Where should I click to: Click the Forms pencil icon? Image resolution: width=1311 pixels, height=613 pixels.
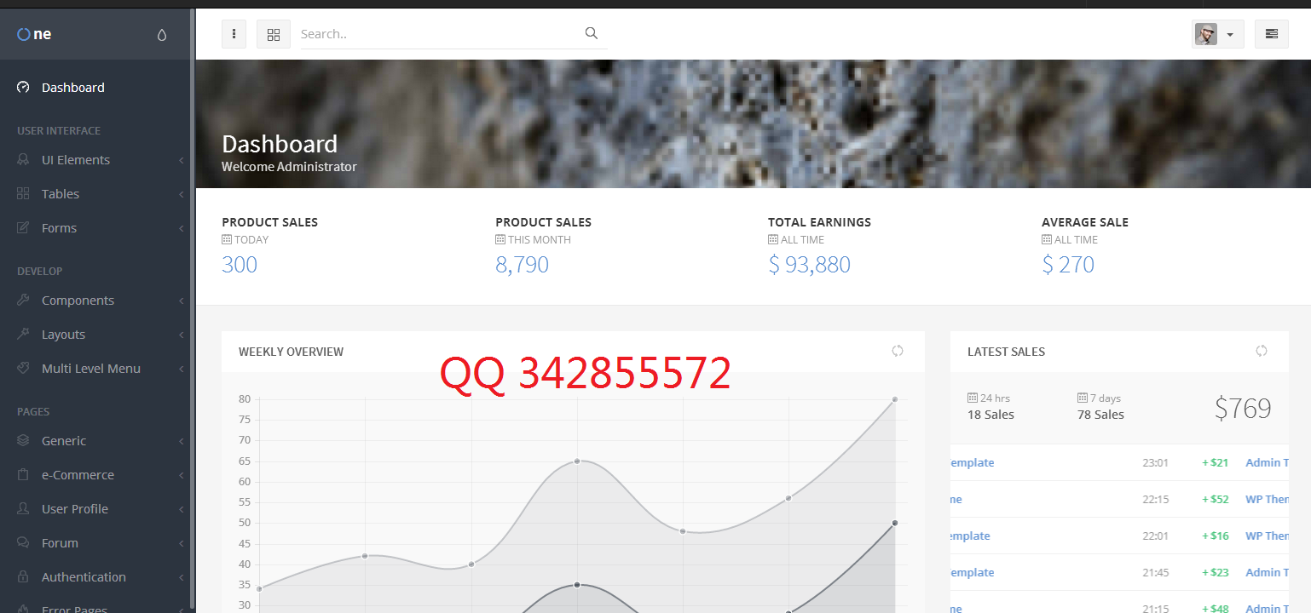point(23,228)
